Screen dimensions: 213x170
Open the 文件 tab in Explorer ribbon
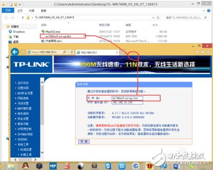8,10
